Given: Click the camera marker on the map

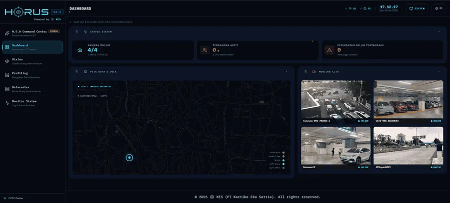Looking at the screenshot, I should [129, 157].
